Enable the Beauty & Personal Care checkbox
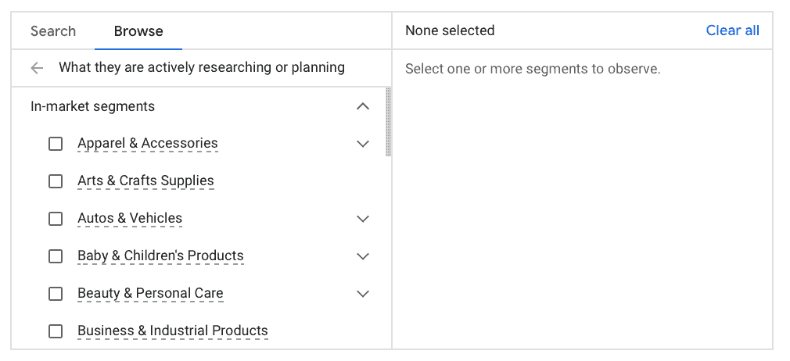 tap(56, 294)
